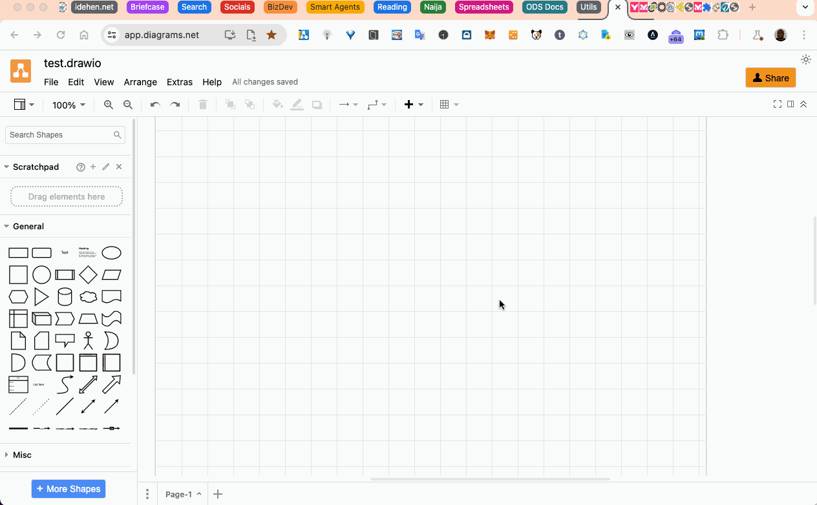This screenshot has width=817, height=505.
Task: Edit the Scratchpad using the pencil icon
Action: pos(105,167)
